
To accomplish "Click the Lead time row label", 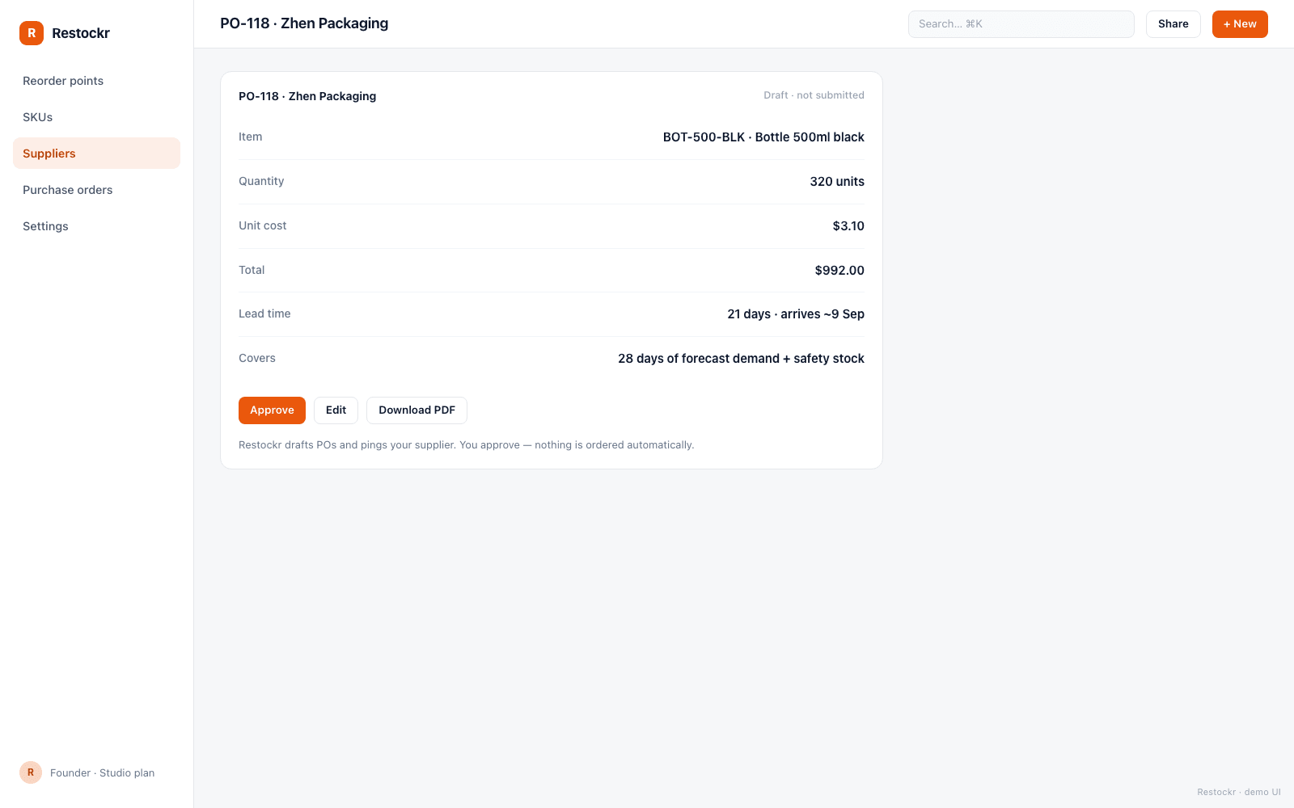I will click(x=264, y=314).
